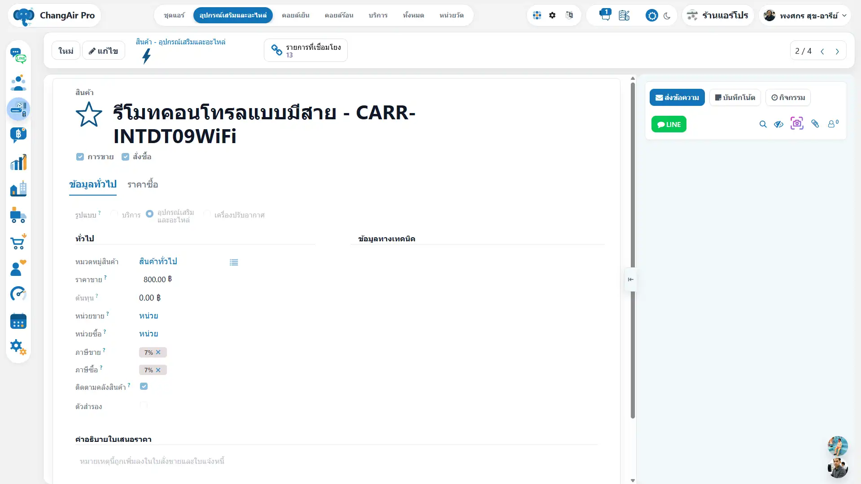The image size is (861, 484).
Task: Go to previous record arrow
Action: click(x=822, y=51)
